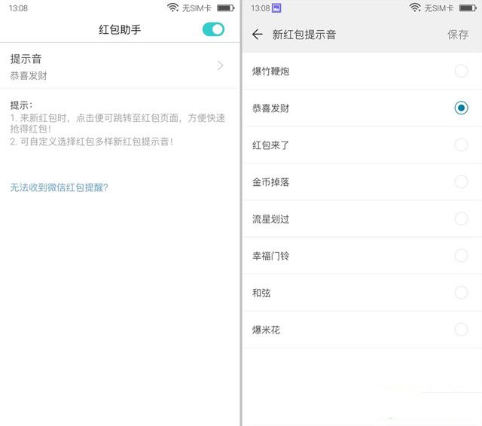Image resolution: width=482 pixels, height=426 pixels.
Task: Open link 无法收到微信红包提醒?
Action: click(59, 187)
